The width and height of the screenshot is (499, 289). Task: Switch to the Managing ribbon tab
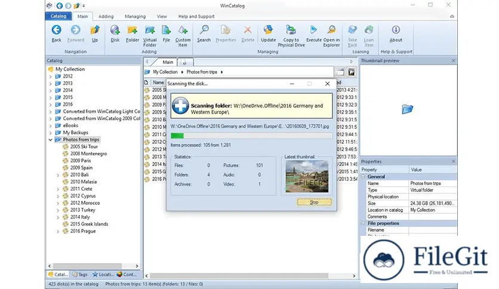click(135, 16)
